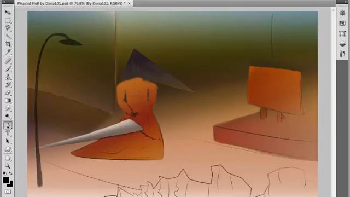Select the Eraser tool
Image resolution: width=350 pixels, height=197 pixels.
point(8,92)
